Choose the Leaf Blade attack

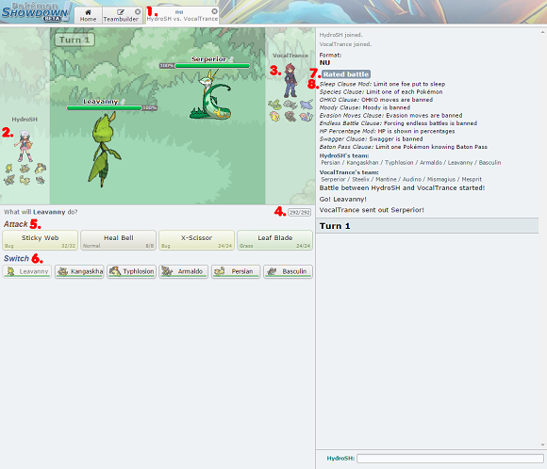click(x=274, y=240)
